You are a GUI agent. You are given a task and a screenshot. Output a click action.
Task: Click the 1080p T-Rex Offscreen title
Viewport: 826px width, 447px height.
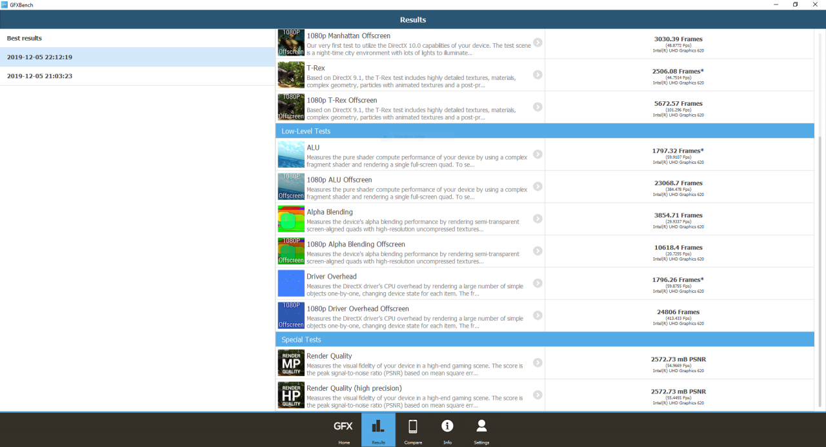(342, 101)
